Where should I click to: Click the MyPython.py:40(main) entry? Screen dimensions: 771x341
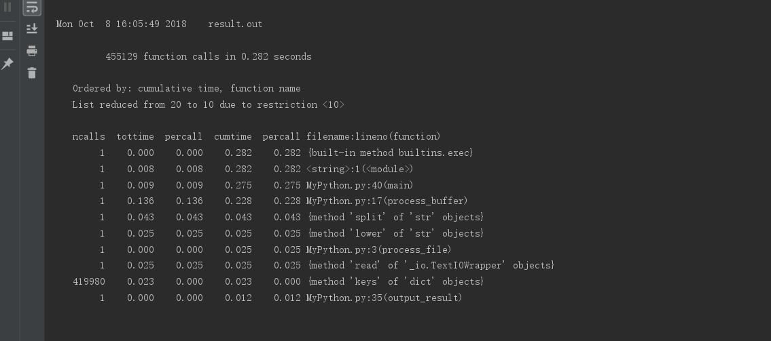(359, 185)
